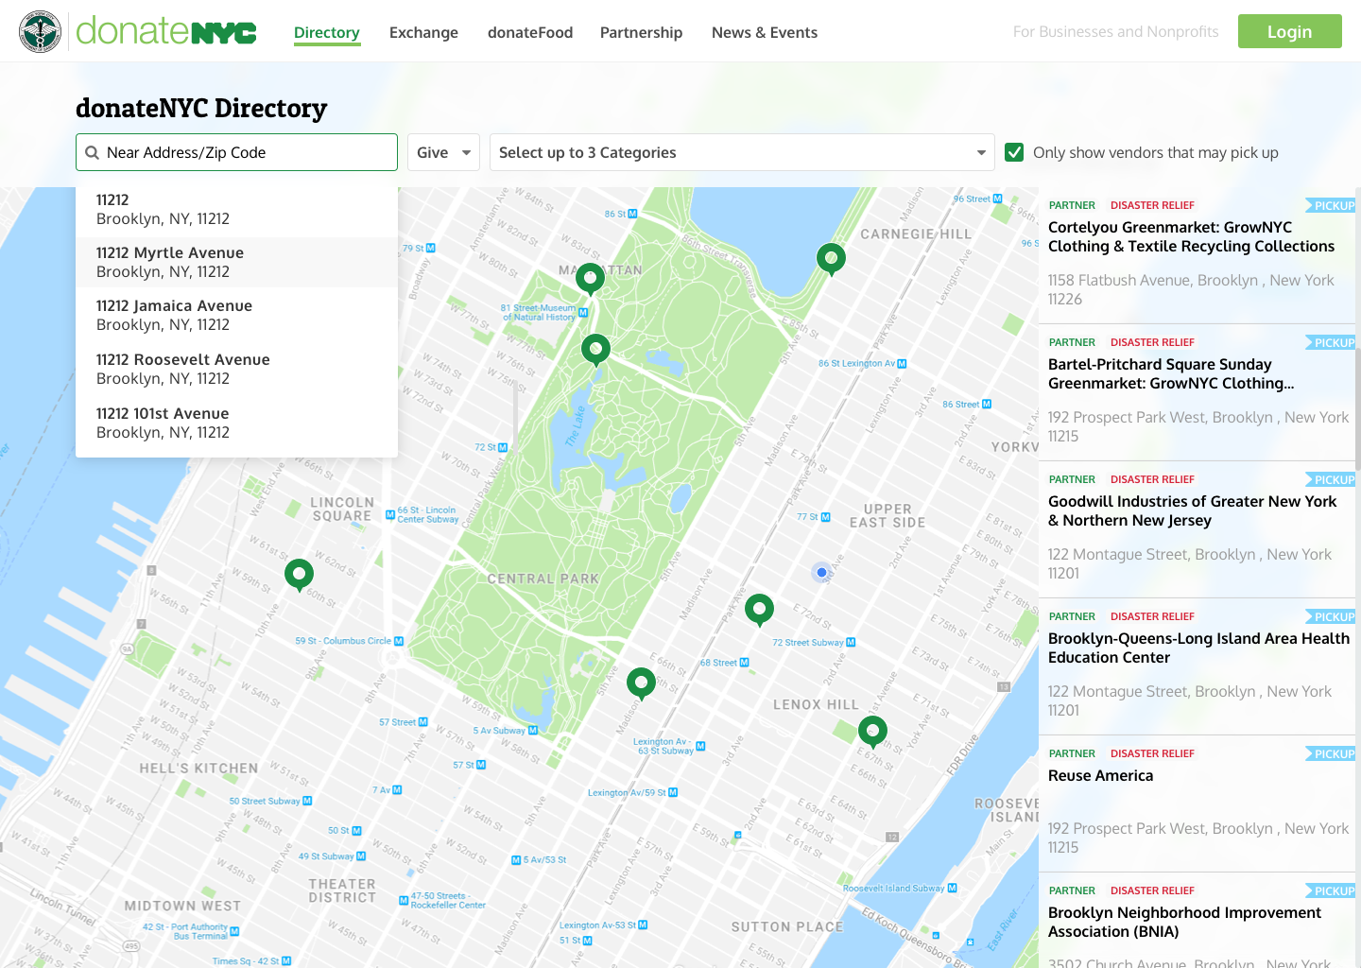Click the 79 St subway station icon
The height and width of the screenshot is (968, 1361).
click(x=430, y=249)
